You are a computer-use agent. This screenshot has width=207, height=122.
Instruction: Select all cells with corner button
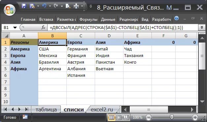tap(6, 36)
